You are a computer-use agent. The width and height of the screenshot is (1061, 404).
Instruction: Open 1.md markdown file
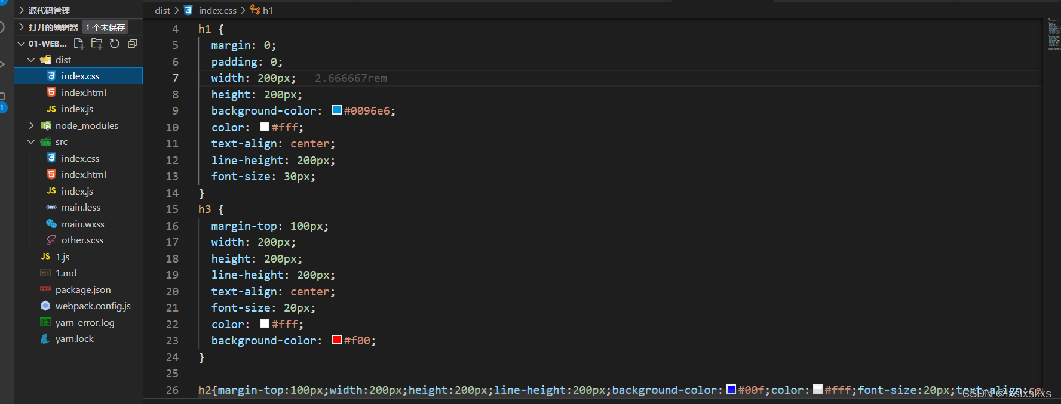(78, 273)
